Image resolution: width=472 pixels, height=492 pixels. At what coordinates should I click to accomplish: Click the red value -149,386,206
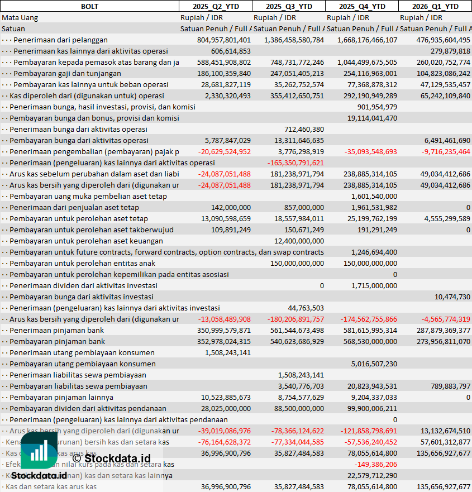click(376, 465)
